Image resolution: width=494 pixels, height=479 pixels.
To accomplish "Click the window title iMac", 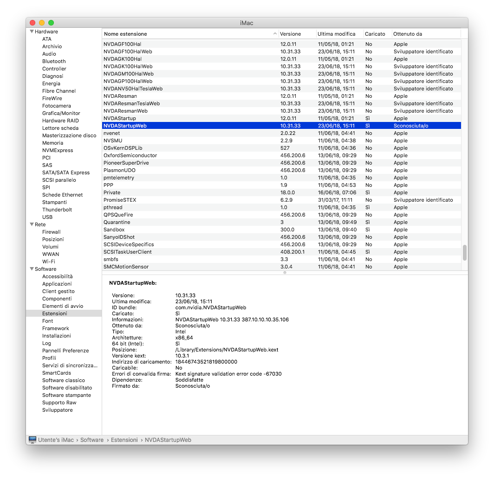I will pos(247,23).
